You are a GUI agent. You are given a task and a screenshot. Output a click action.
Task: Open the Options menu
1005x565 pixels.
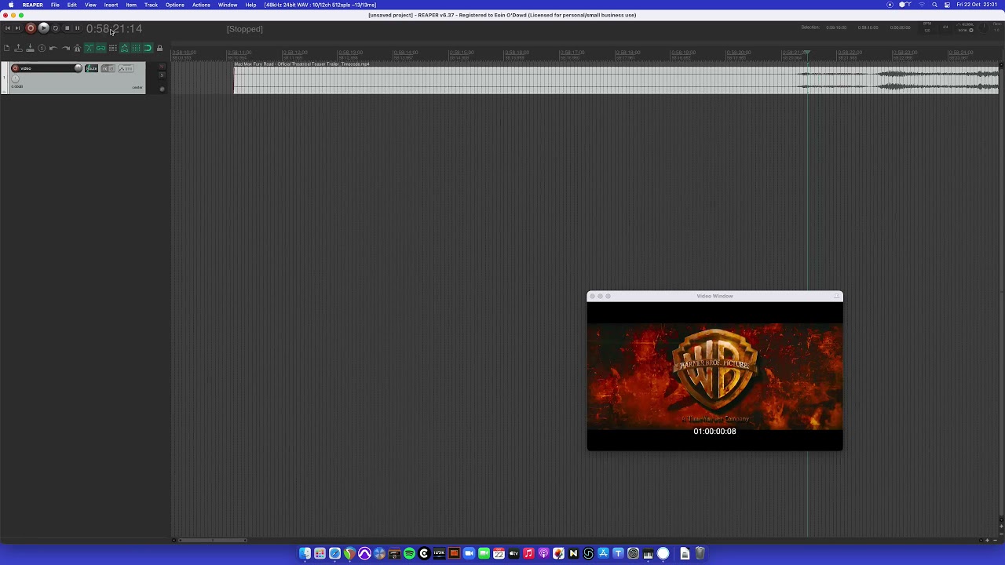click(174, 5)
